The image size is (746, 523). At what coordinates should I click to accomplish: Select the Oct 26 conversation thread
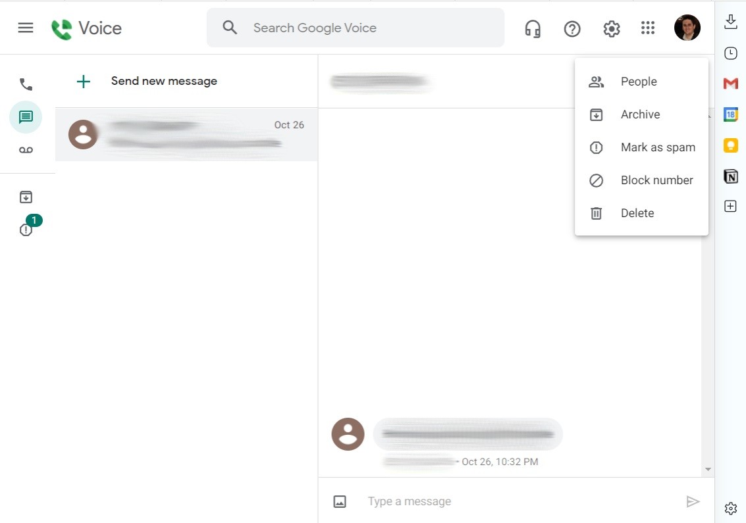click(186, 135)
